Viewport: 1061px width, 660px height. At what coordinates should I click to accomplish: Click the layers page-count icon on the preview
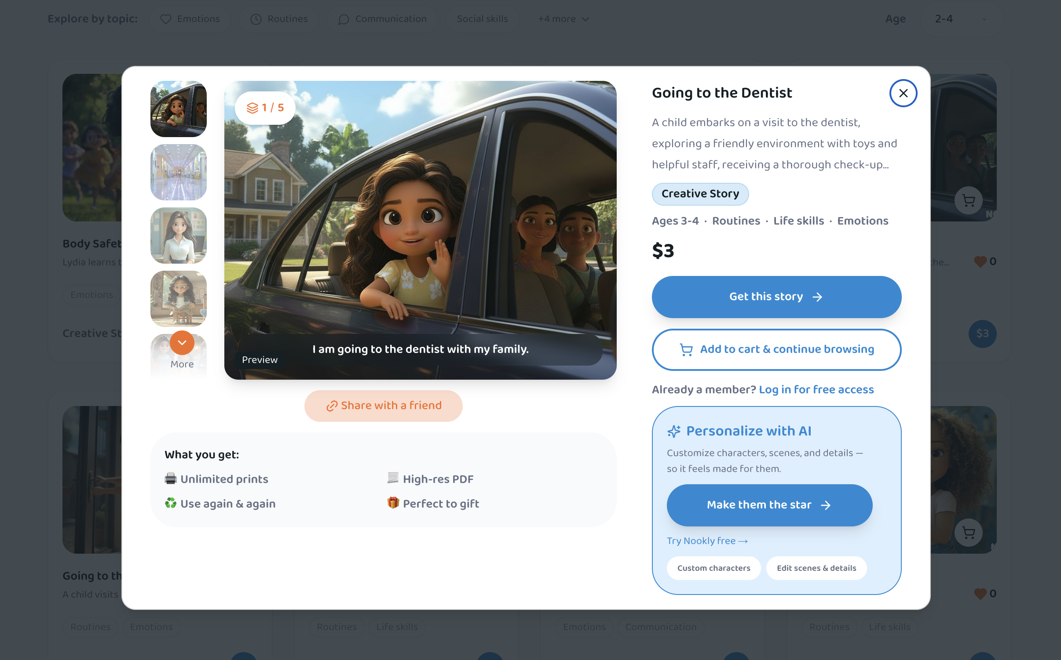(x=253, y=107)
